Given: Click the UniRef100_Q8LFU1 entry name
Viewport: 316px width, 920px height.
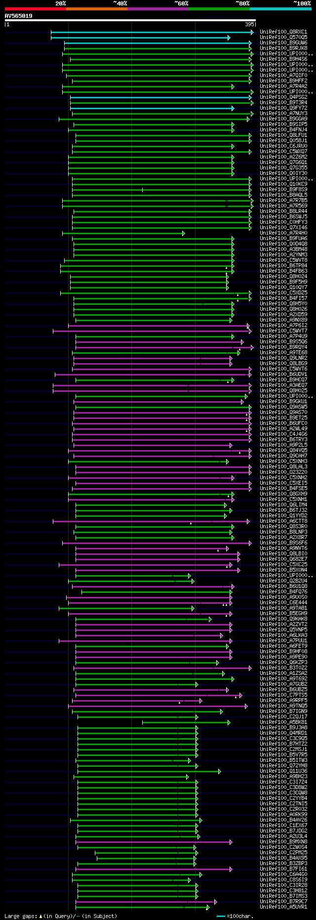Looking at the screenshot, I should [283, 135].
